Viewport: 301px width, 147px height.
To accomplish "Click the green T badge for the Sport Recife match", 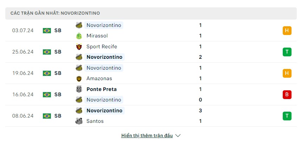I will (x=287, y=52).
